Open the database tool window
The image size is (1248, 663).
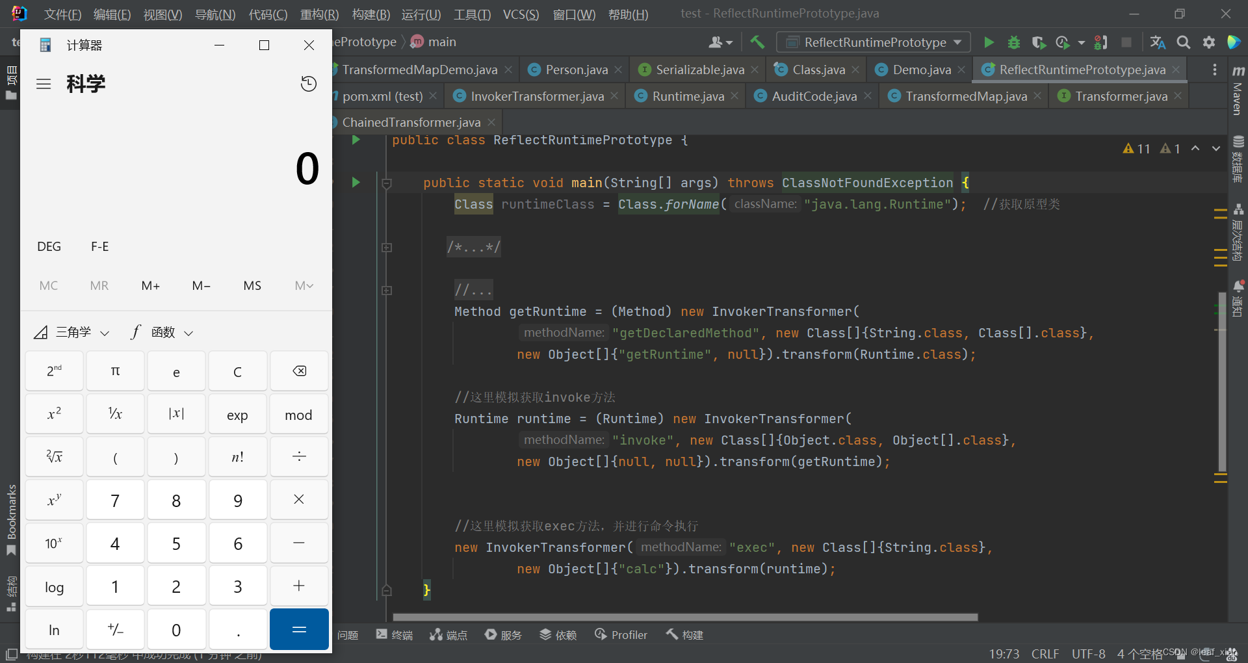pyautogui.click(x=1238, y=159)
